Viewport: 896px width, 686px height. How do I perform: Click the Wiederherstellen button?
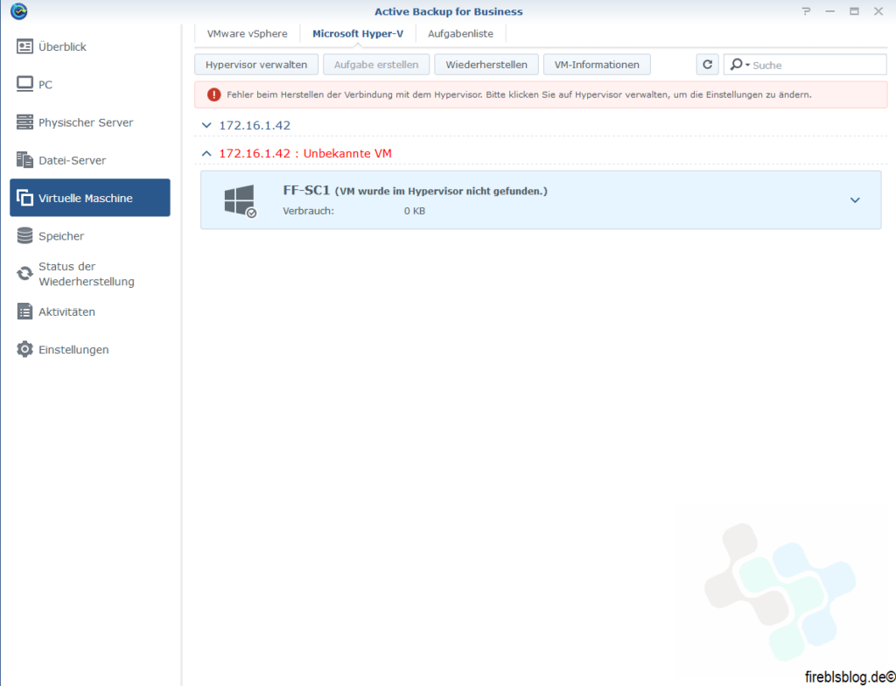(x=486, y=65)
